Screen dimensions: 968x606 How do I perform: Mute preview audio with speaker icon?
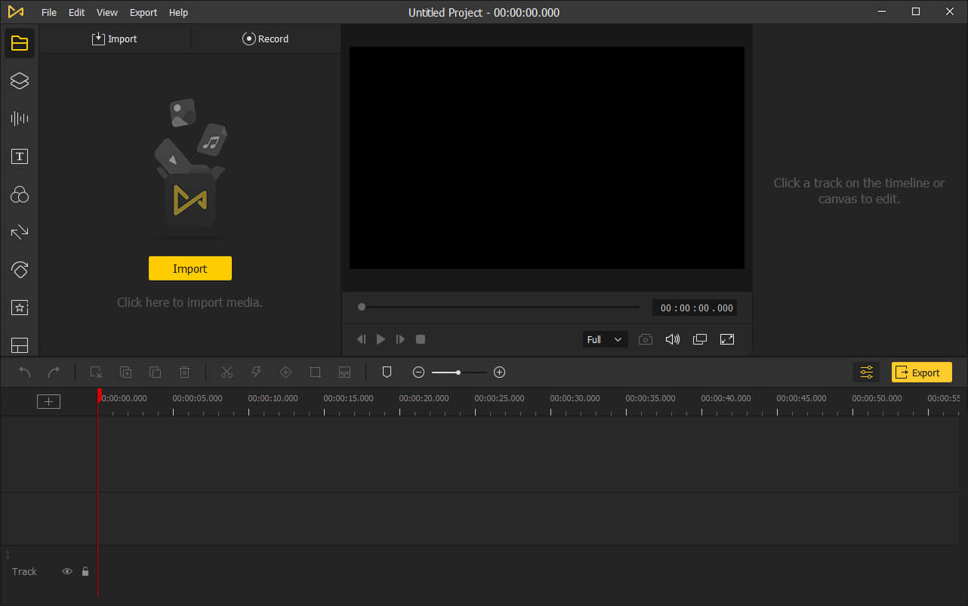click(x=672, y=339)
